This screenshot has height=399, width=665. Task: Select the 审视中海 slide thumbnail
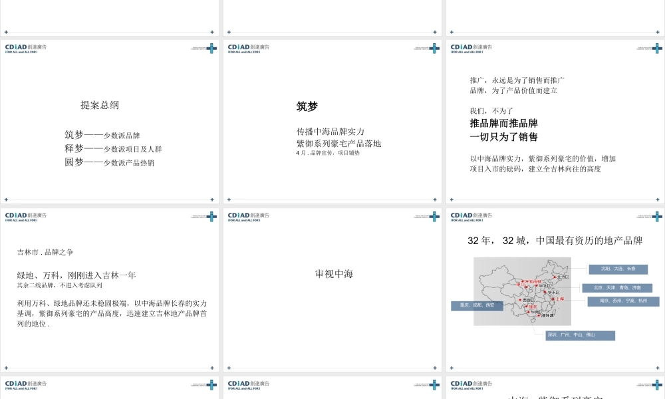point(332,290)
